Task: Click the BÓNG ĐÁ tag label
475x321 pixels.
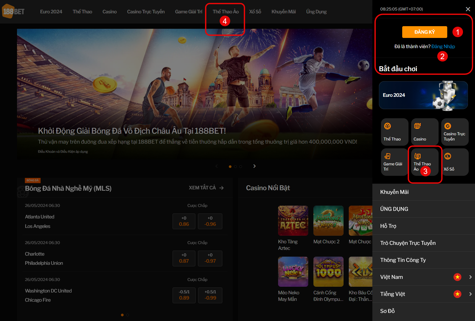Action: tap(33, 180)
